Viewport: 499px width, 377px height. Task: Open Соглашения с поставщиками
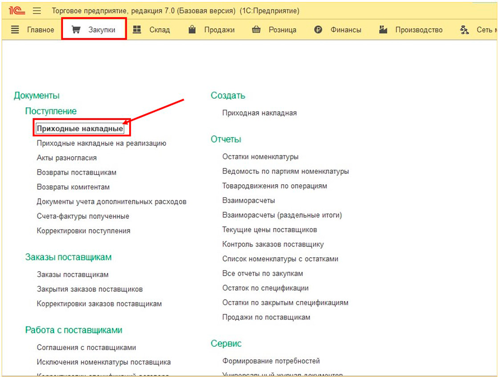coord(86,348)
